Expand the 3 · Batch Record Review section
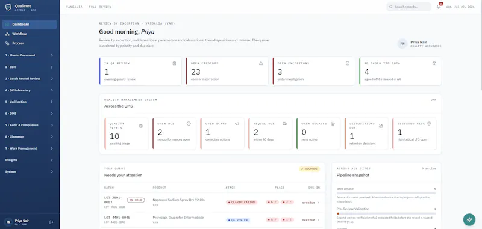482x229 pixels. pyautogui.click(x=30, y=79)
